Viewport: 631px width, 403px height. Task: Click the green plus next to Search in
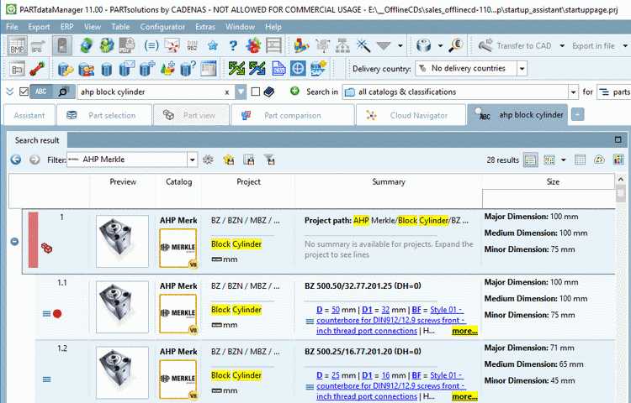(294, 92)
